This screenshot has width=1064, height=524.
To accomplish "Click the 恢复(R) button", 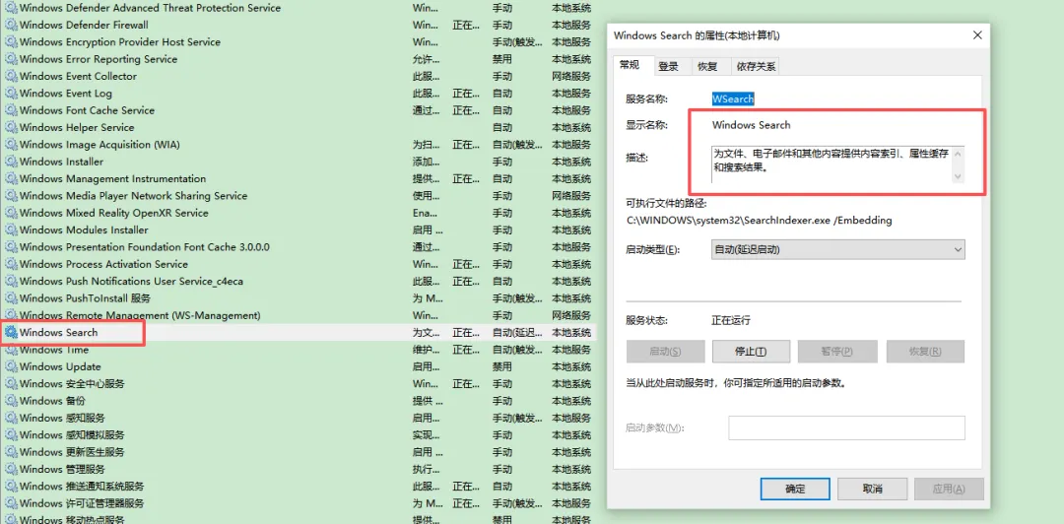I will [x=925, y=352].
